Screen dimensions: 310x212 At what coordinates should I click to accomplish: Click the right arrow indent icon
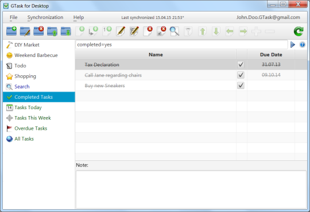coord(243,31)
